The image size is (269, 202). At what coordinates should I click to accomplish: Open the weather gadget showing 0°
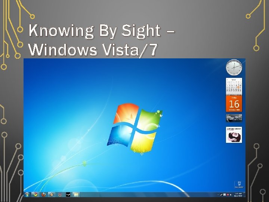tap(234, 118)
